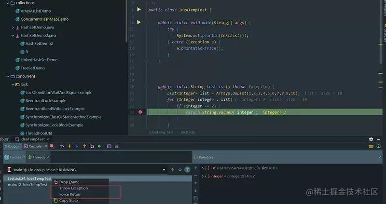Open ReentrantReadWriteLockExample file
This screenshot has height=204, width=386.
[55, 109]
